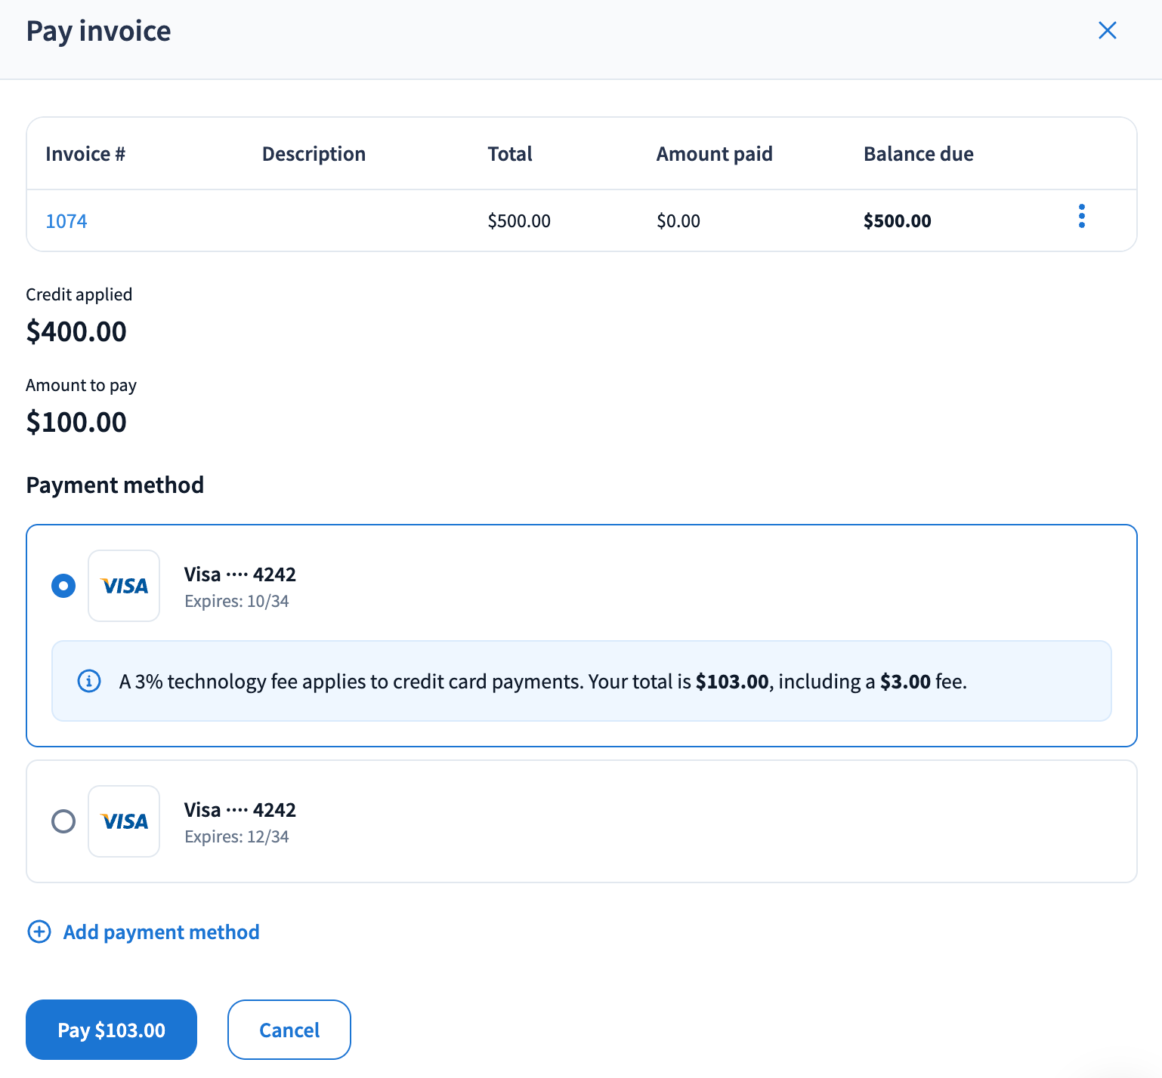This screenshot has width=1162, height=1078.
Task: Open the three-dot menu for invoice 1074
Action: (1081, 217)
